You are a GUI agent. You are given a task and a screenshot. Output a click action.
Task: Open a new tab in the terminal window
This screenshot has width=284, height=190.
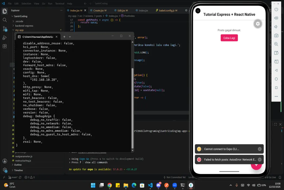pos(64,37)
